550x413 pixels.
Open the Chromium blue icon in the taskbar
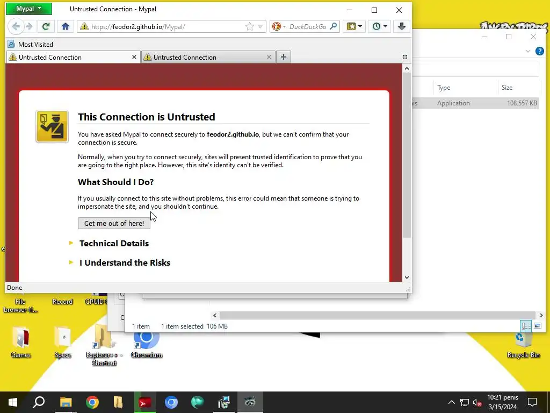171,402
